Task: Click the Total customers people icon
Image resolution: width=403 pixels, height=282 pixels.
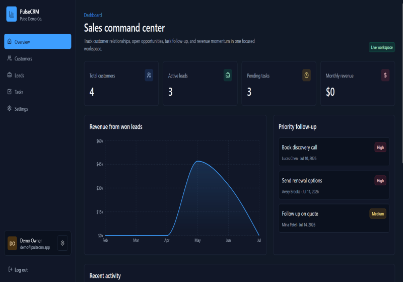Action: tap(149, 75)
